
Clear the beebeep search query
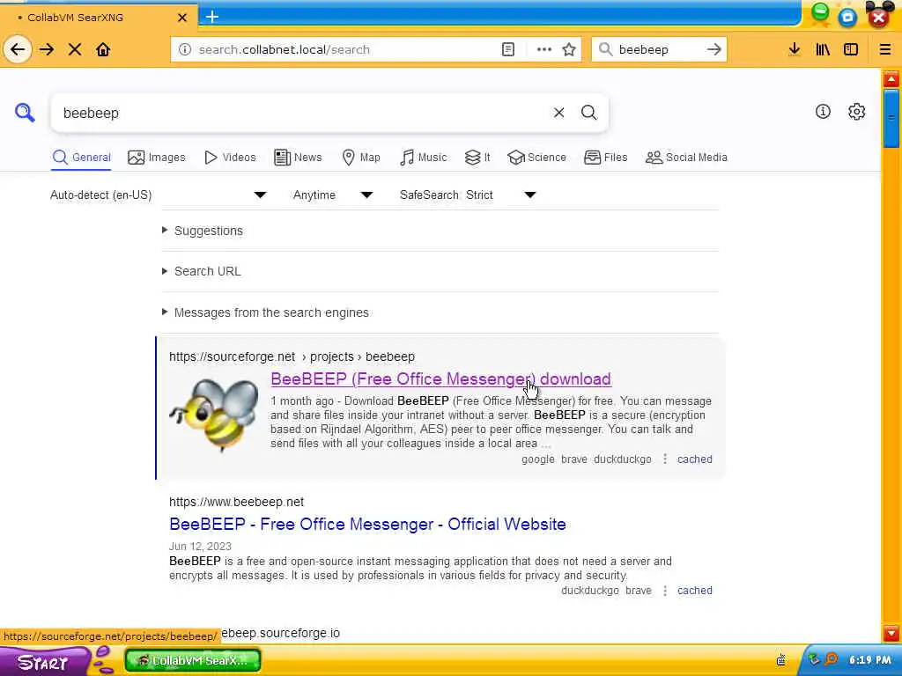(x=558, y=113)
